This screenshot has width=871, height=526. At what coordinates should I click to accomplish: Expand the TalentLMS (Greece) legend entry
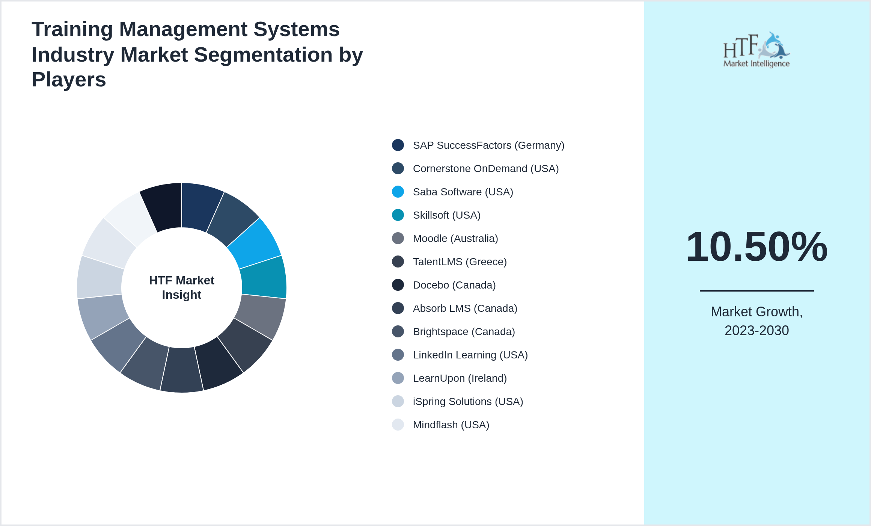tap(460, 261)
